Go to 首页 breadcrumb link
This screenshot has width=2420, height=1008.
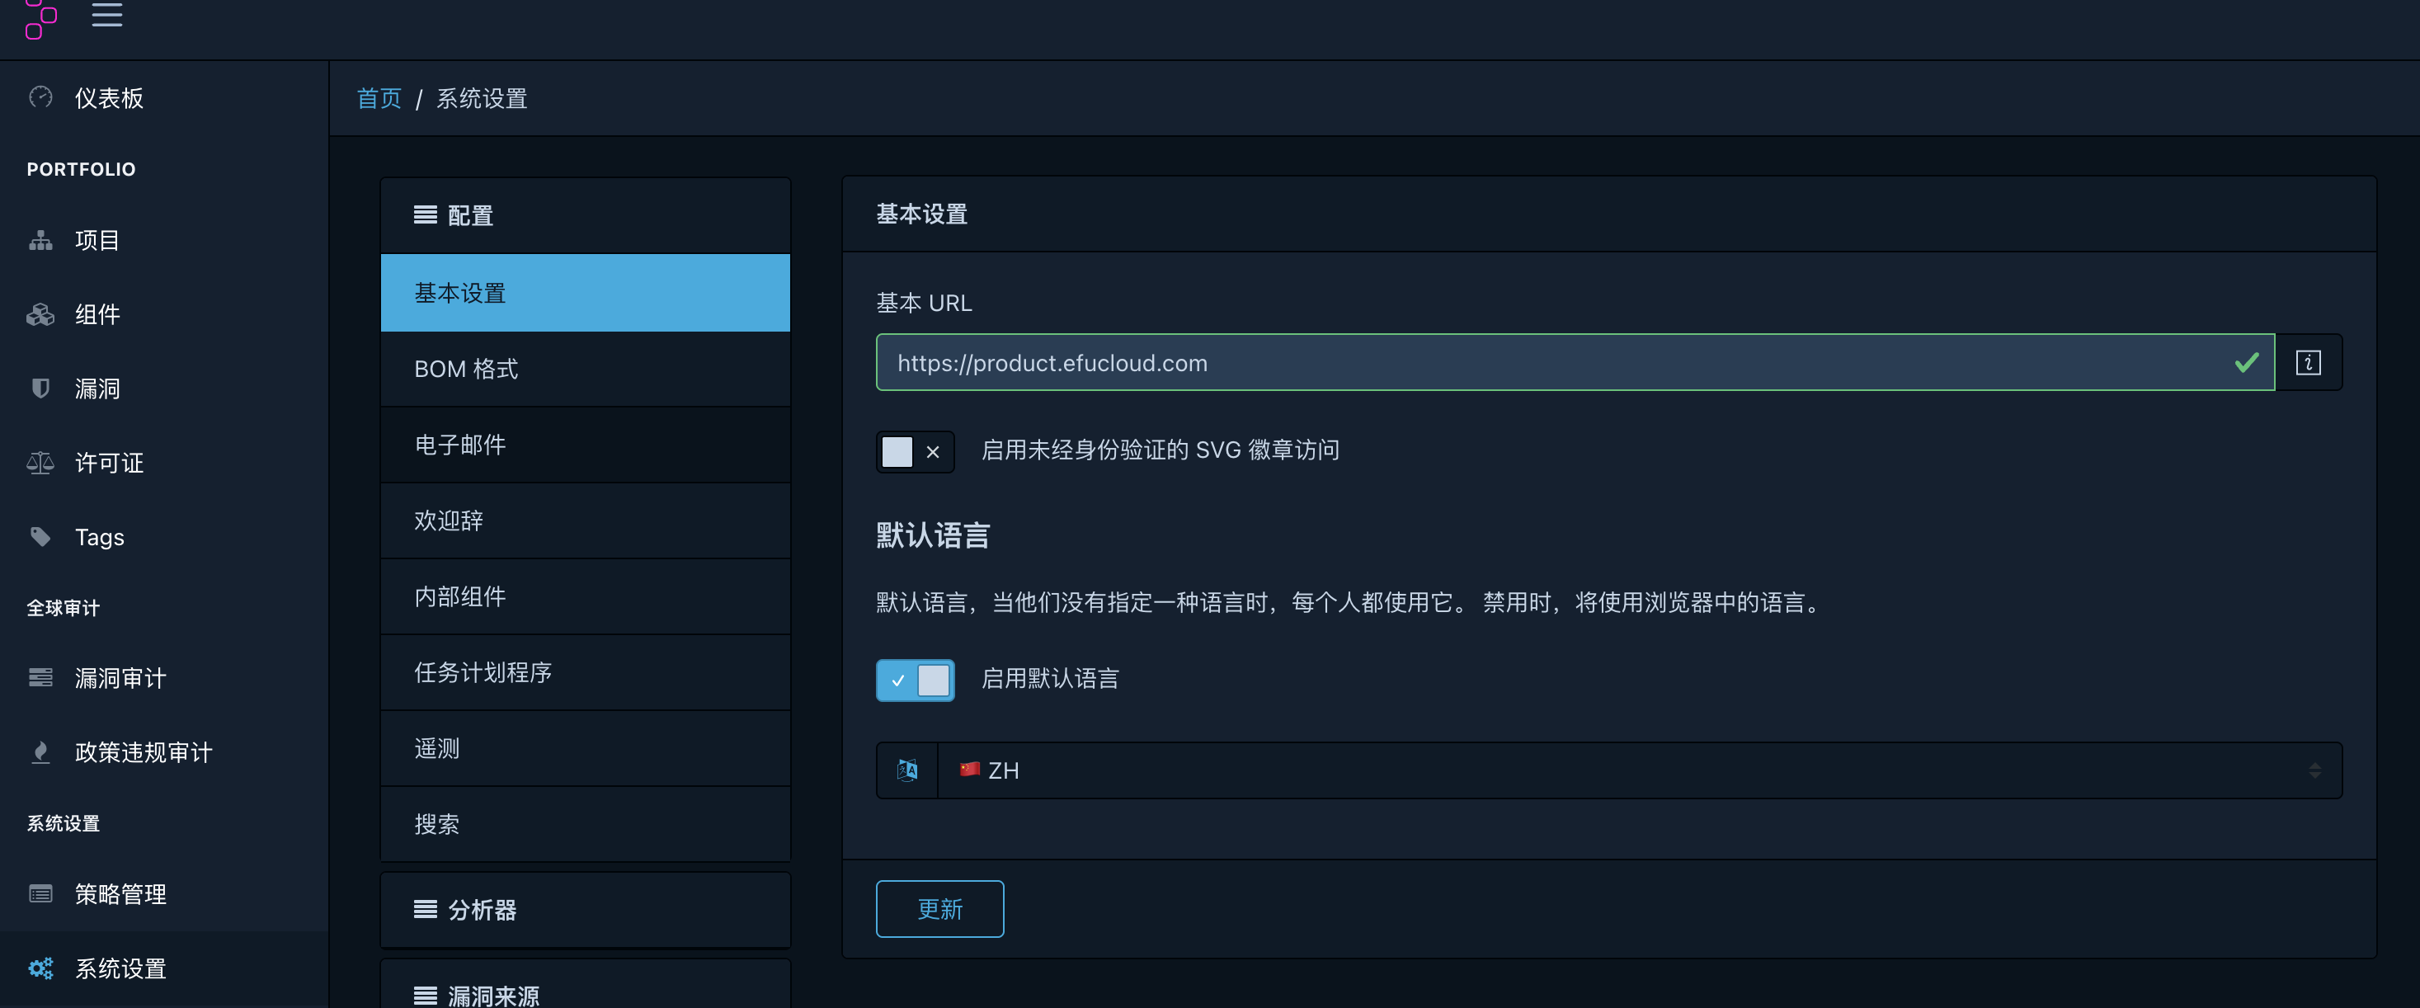point(379,99)
